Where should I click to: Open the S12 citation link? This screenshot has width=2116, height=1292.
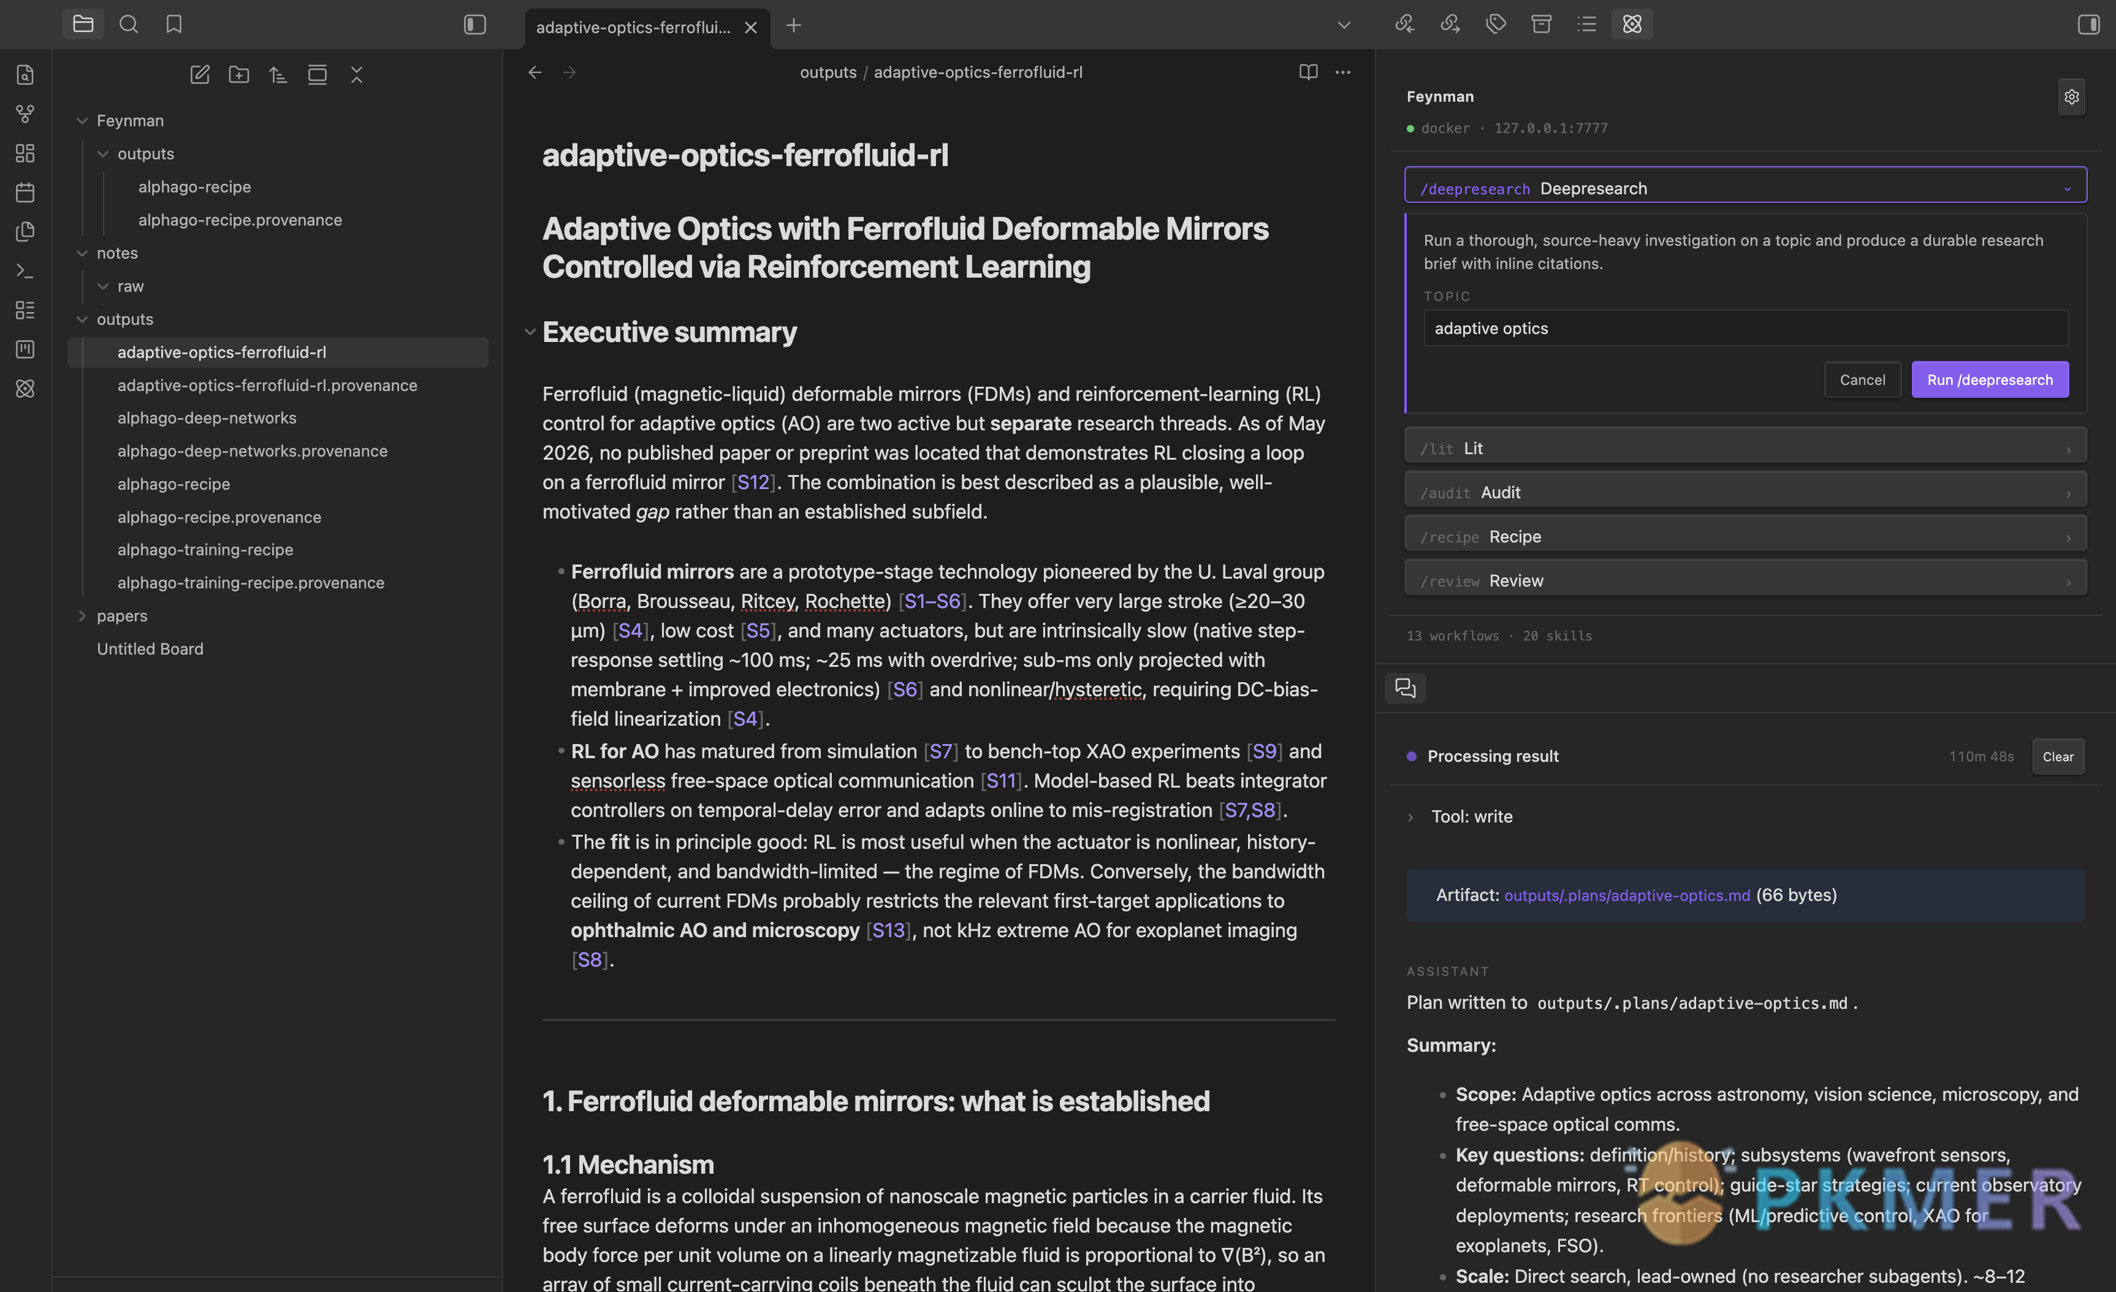click(753, 482)
